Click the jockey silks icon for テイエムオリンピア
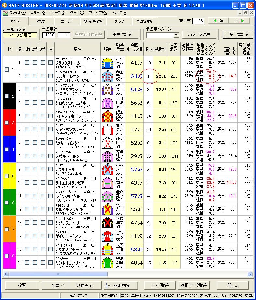The width and height of the screenshot is (256, 300). click(108, 183)
